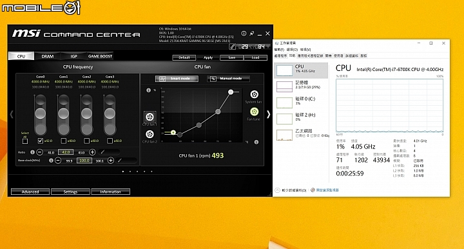Select disk 0 (C:) in Task Manager sidebar
464x249 pixels.
pos(301,103)
